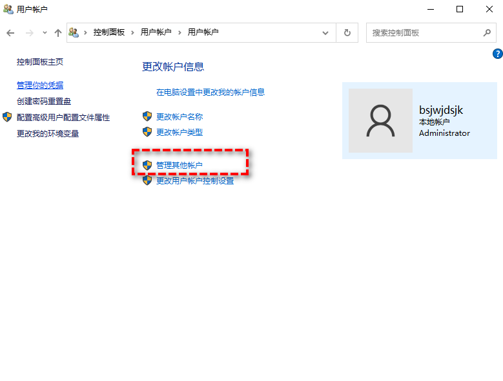Refresh the User Accounts page
Image resolution: width=503 pixels, height=381 pixels.
click(347, 32)
